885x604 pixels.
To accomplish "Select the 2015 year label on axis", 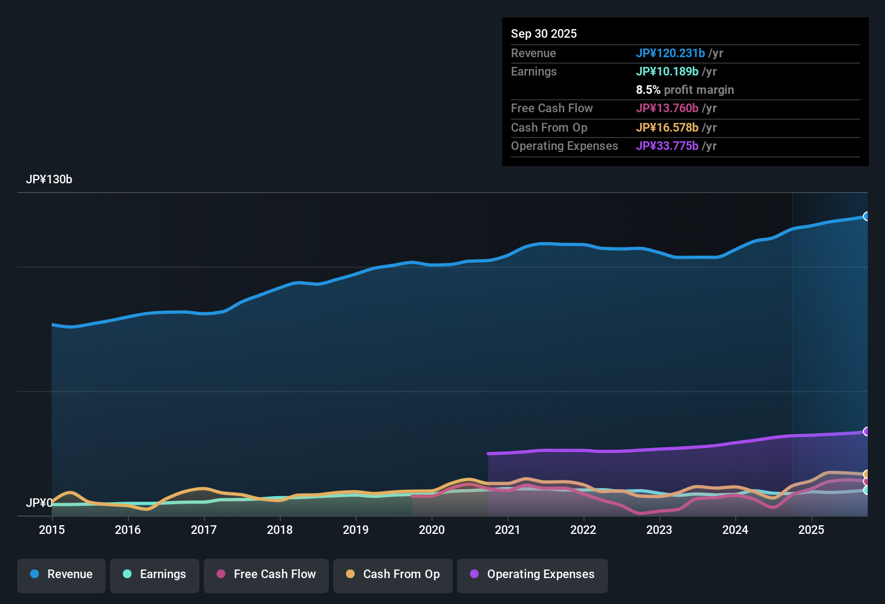I will [51, 530].
